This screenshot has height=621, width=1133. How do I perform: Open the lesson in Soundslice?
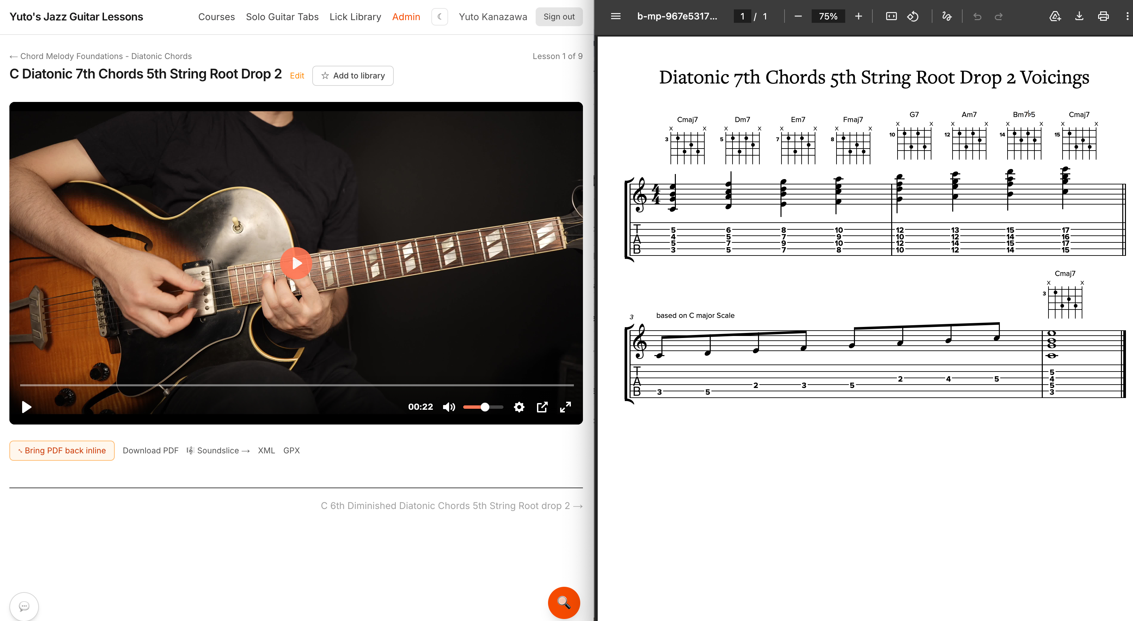pos(218,450)
